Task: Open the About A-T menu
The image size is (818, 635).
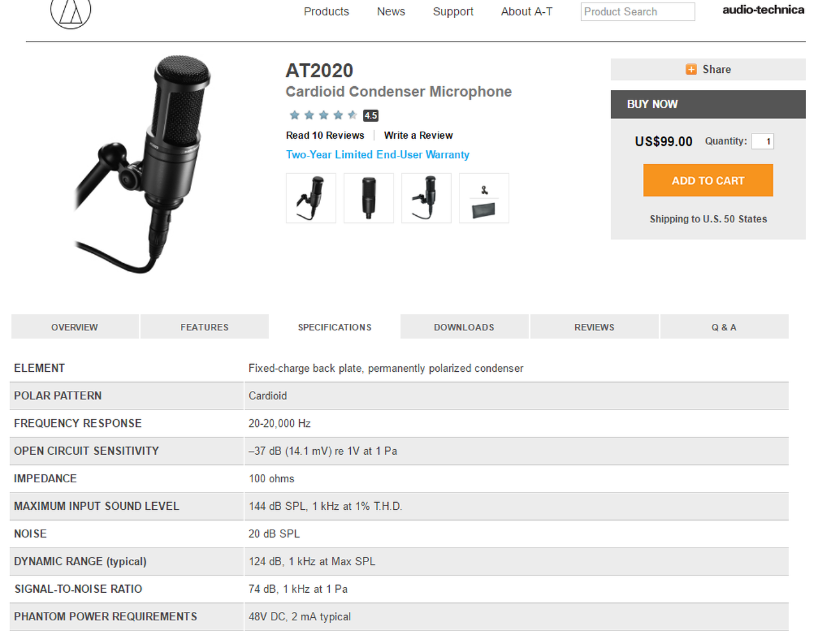Action: coord(527,11)
